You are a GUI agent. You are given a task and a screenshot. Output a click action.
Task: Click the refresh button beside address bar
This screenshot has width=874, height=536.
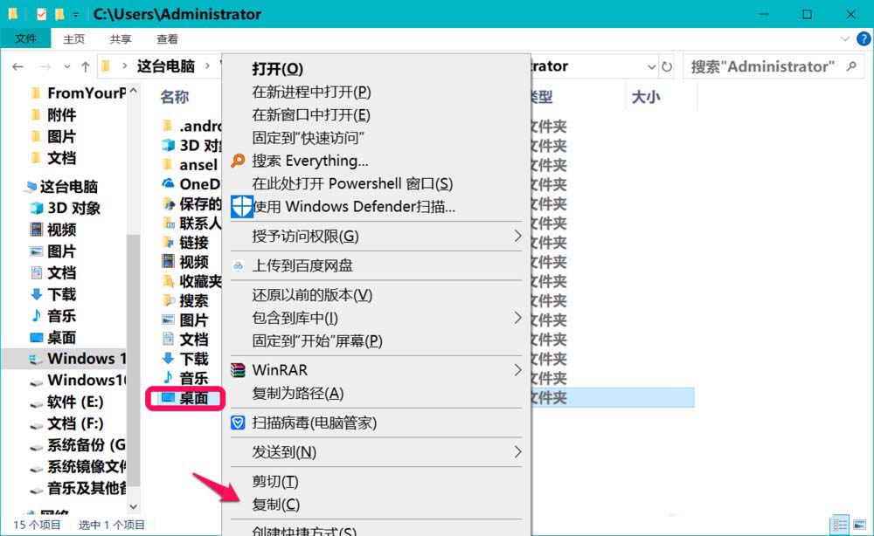coord(667,66)
